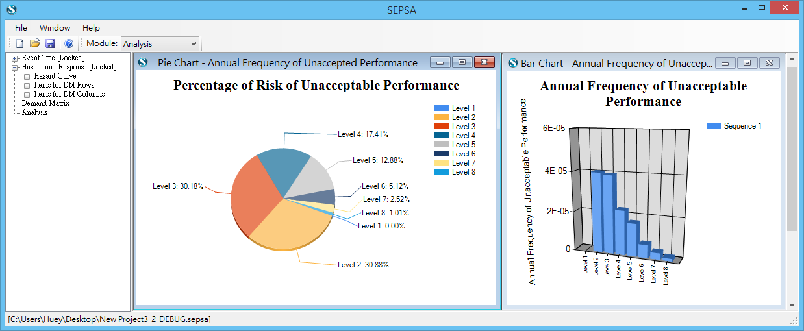Expand the Hazard Curve tree node
The width and height of the screenshot is (804, 331).
coord(27,77)
